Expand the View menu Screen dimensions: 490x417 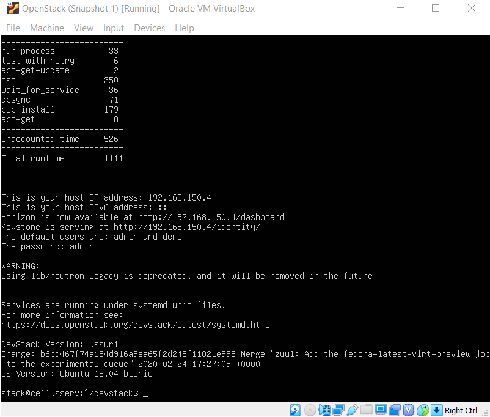pos(84,28)
